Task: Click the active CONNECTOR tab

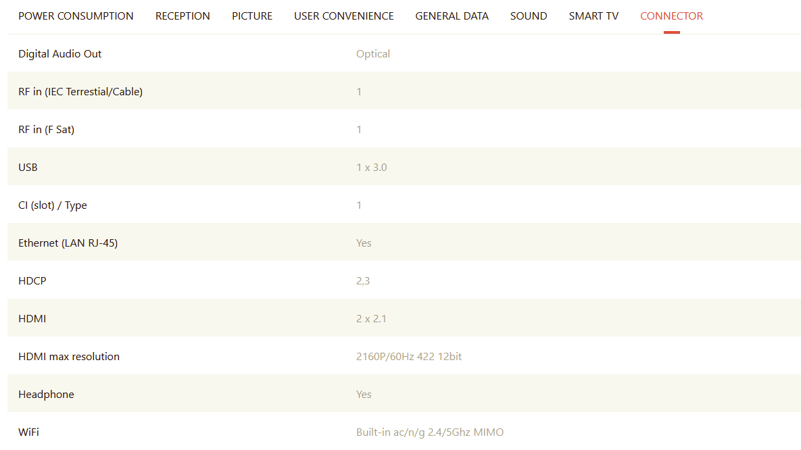Action: [671, 16]
